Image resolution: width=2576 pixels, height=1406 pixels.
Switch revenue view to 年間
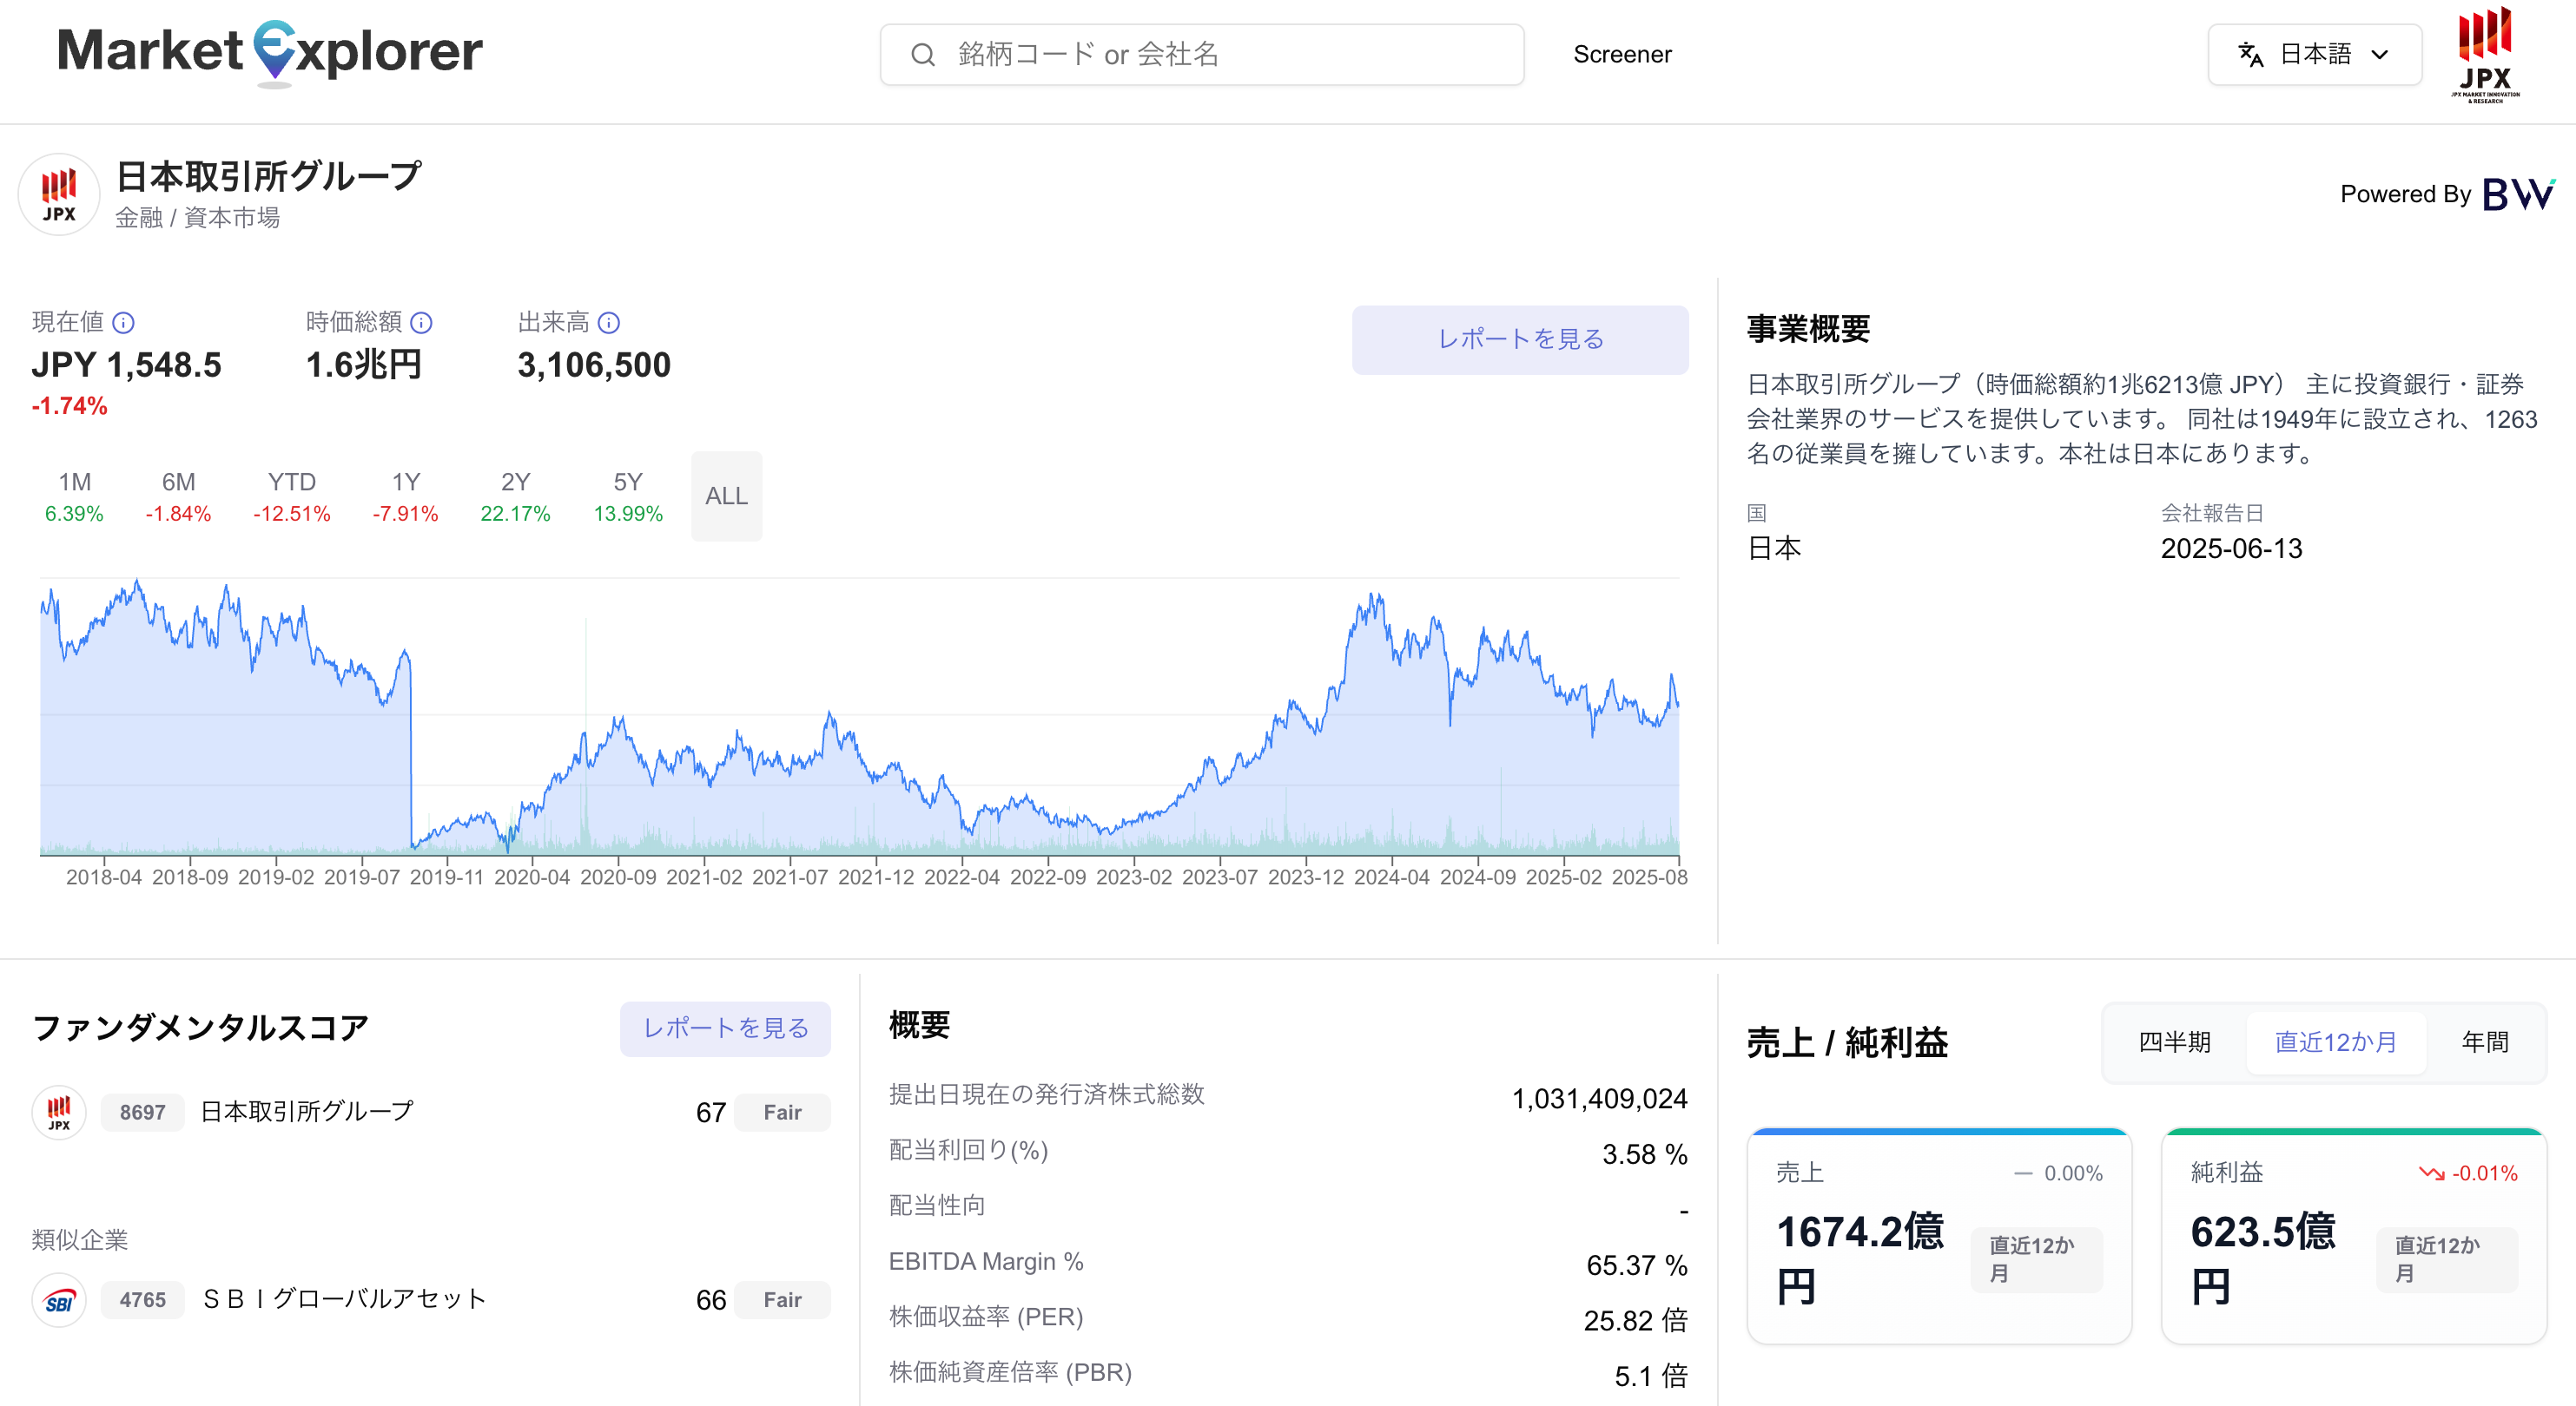click(2484, 1042)
